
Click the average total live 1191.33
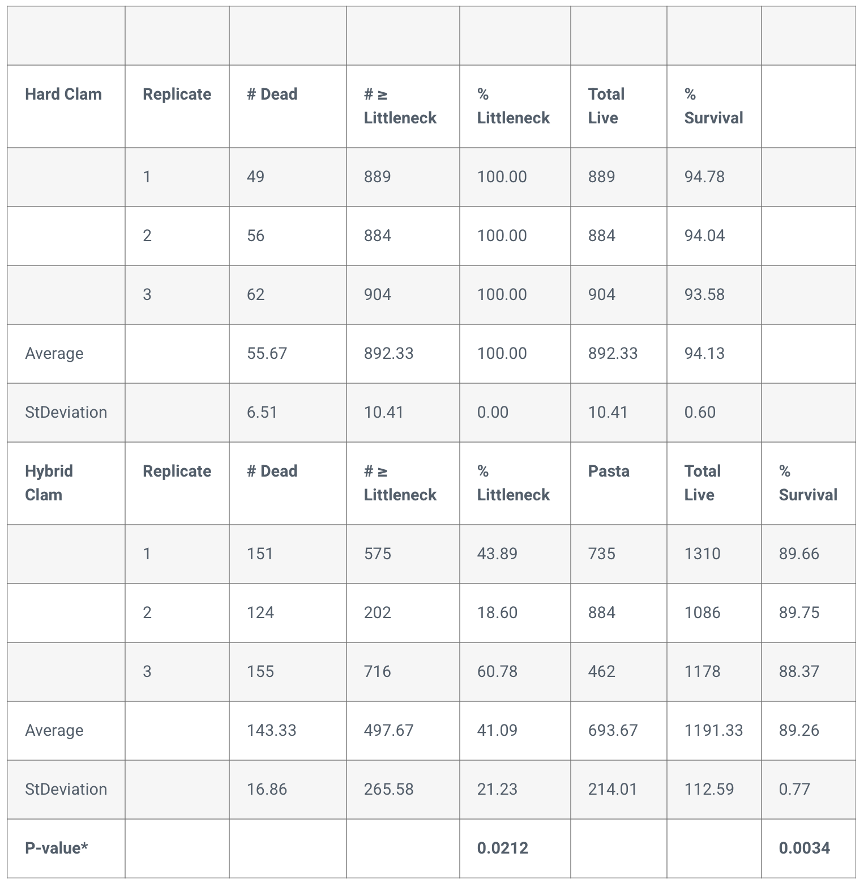coord(713,730)
